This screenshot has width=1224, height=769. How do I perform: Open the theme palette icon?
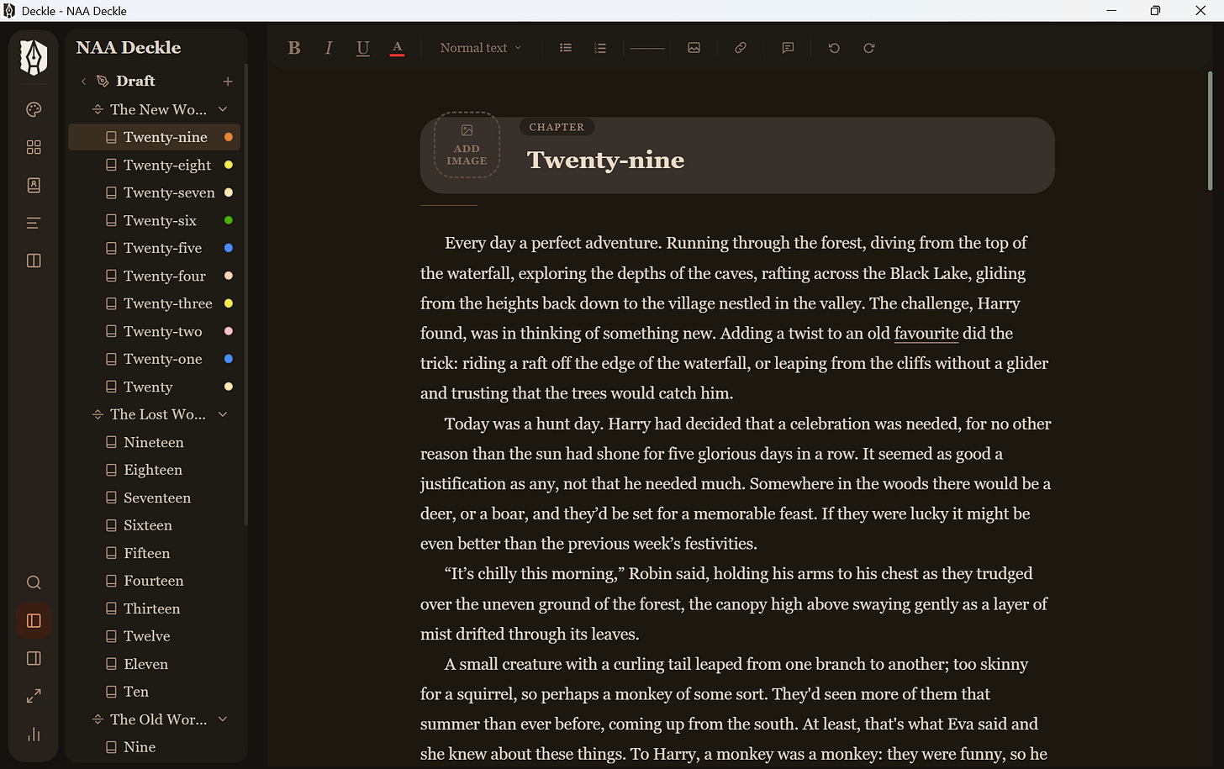tap(34, 109)
